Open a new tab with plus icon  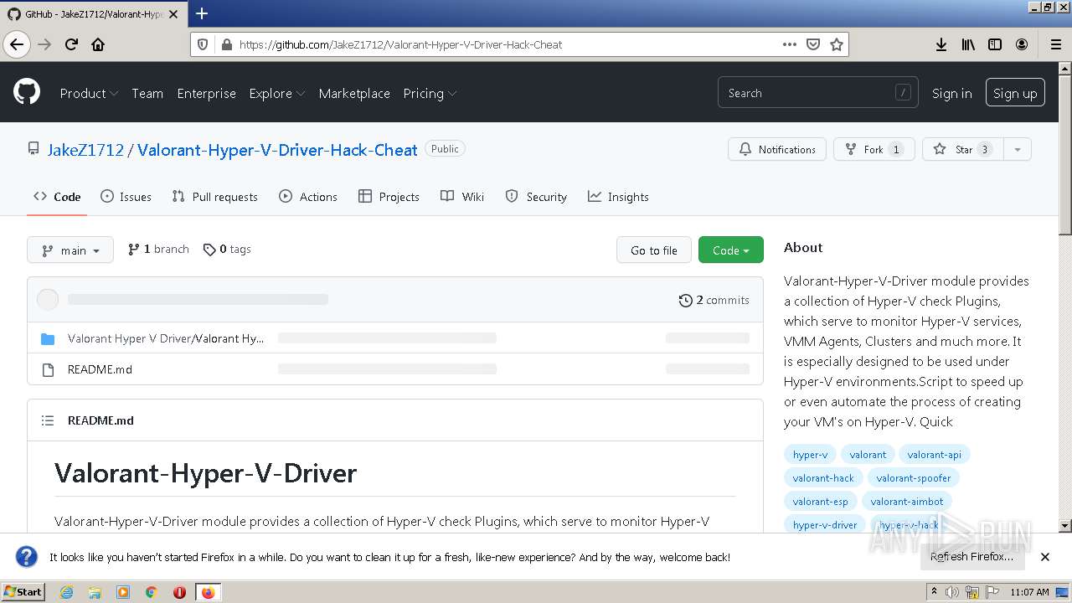pyautogui.click(x=202, y=13)
